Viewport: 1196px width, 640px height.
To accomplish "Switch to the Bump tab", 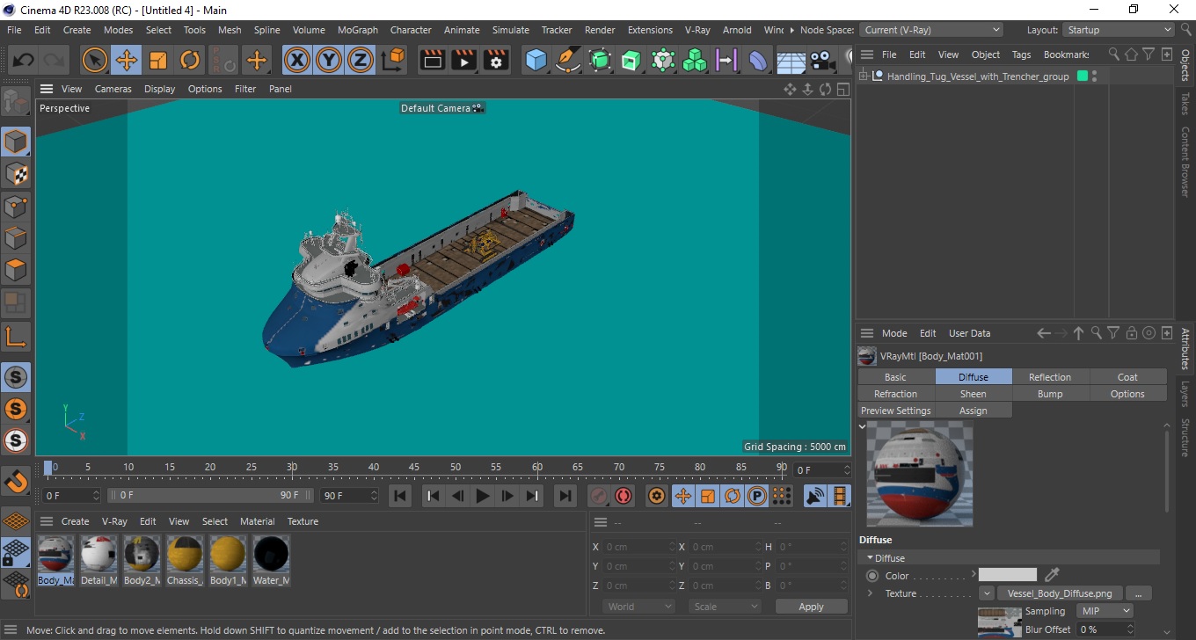I will (1050, 394).
